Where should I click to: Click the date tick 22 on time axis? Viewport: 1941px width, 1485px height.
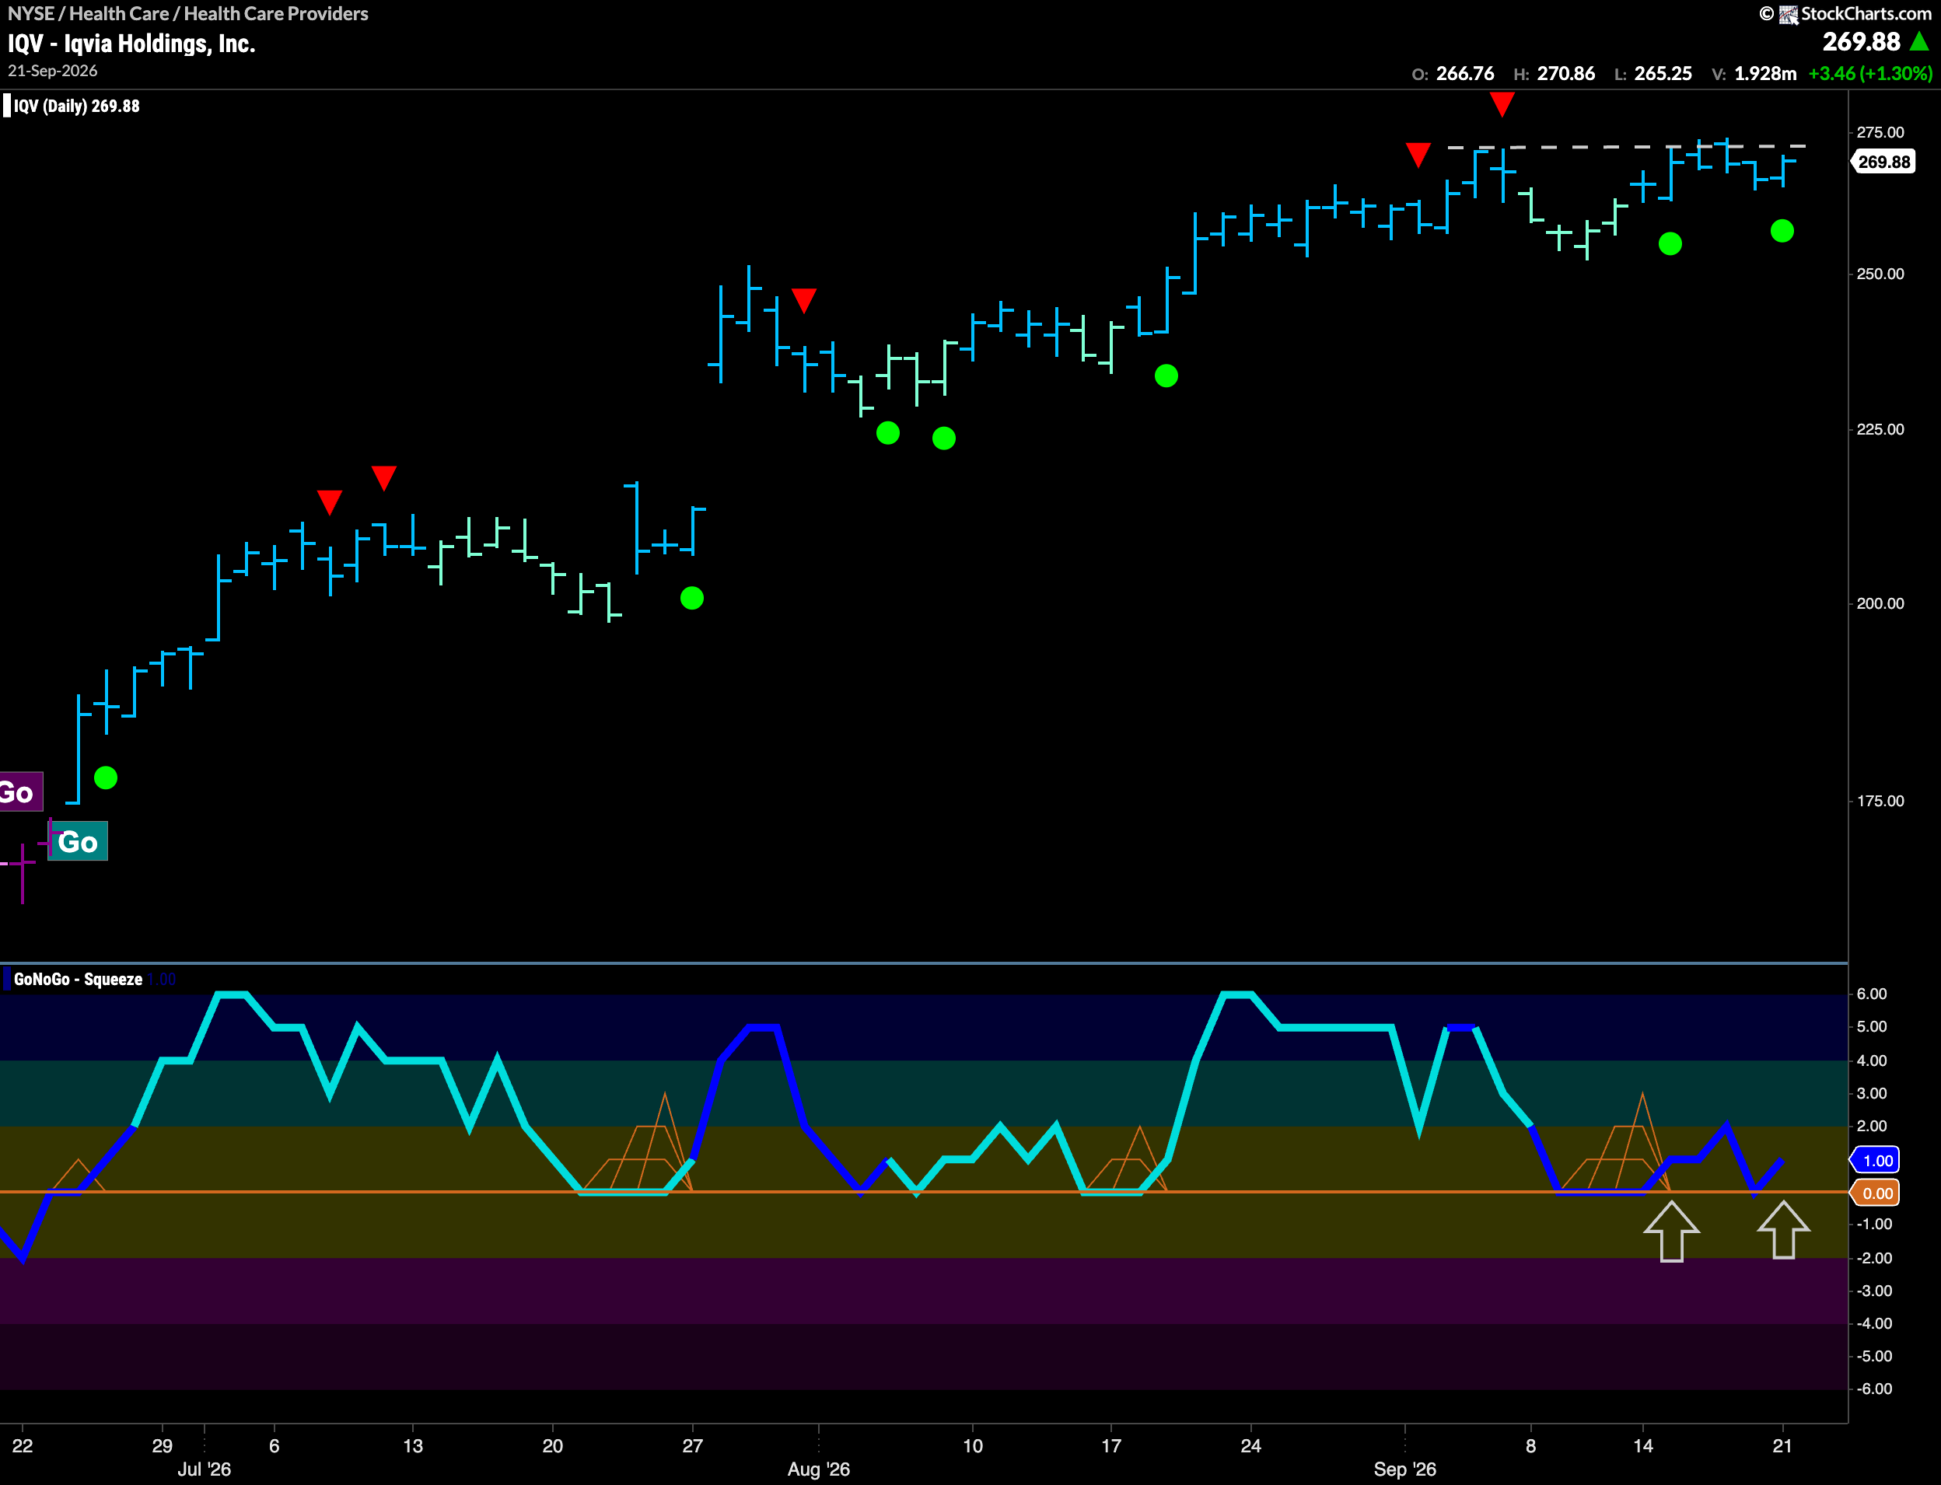[22, 1445]
